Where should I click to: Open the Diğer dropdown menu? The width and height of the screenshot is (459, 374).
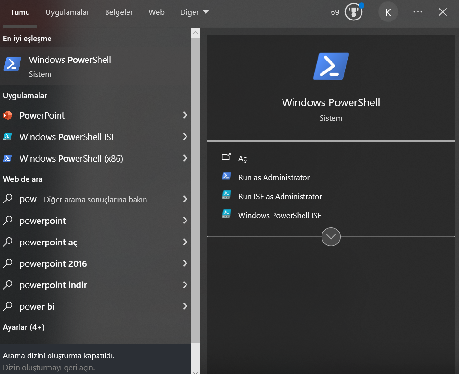(194, 12)
